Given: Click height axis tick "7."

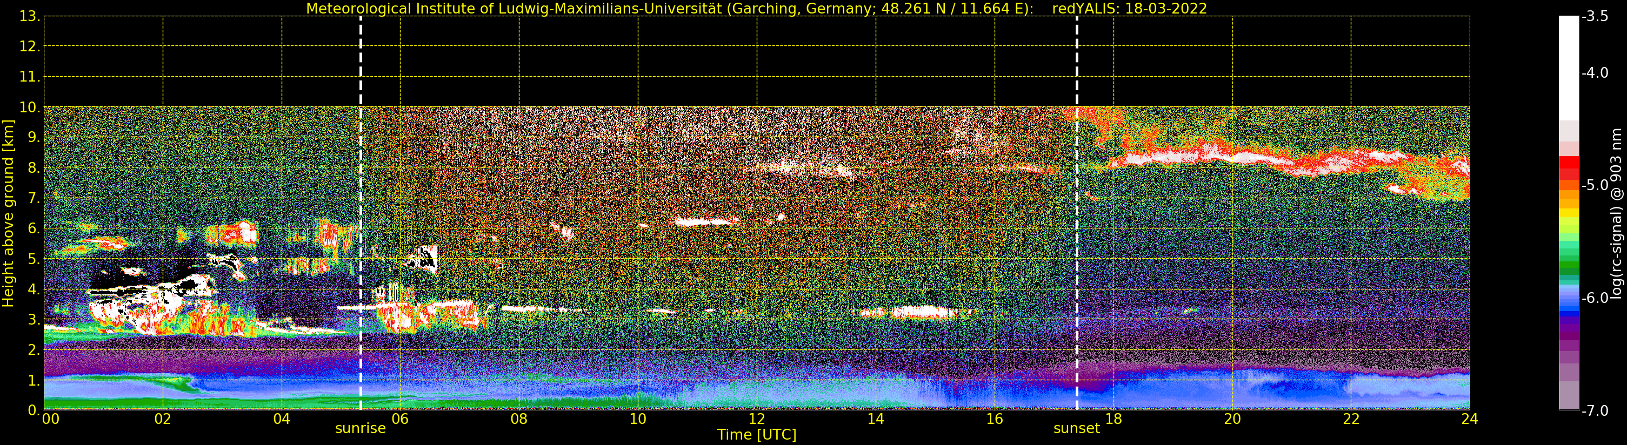Looking at the screenshot, I should click(34, 198).
